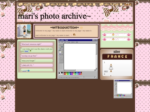This screenshot has width=150, height=112.
Task: Select the Line tool in Paint
Action: click(60, 57)
